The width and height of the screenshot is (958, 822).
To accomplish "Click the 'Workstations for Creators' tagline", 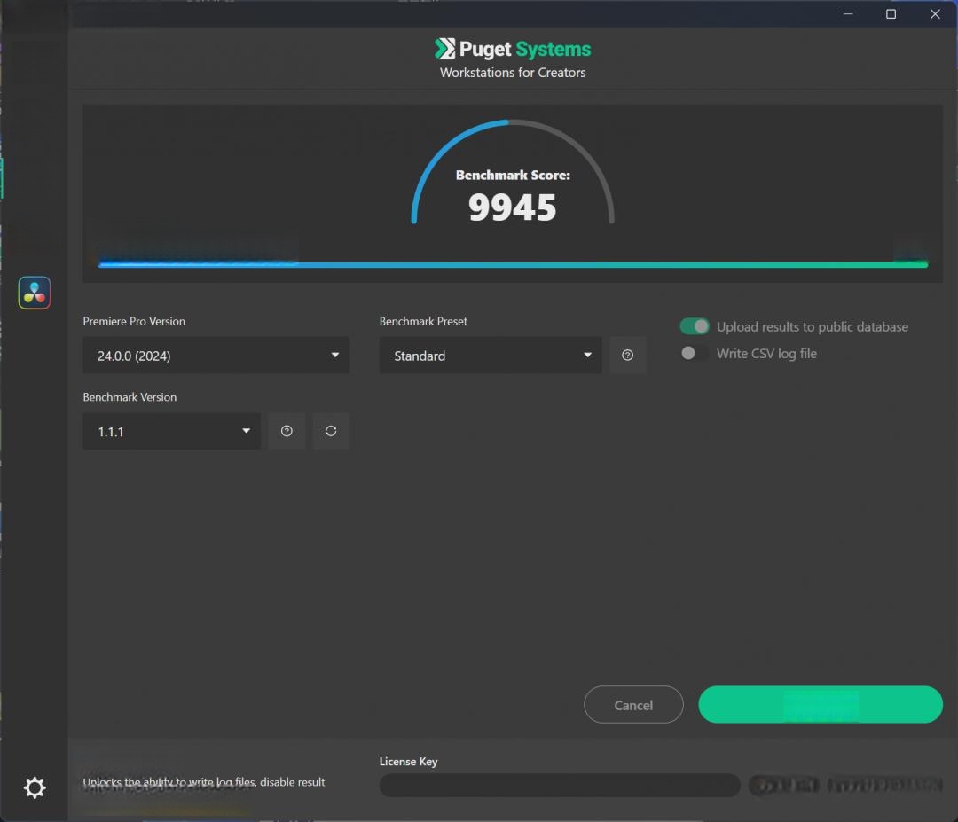I will point(513,73).
